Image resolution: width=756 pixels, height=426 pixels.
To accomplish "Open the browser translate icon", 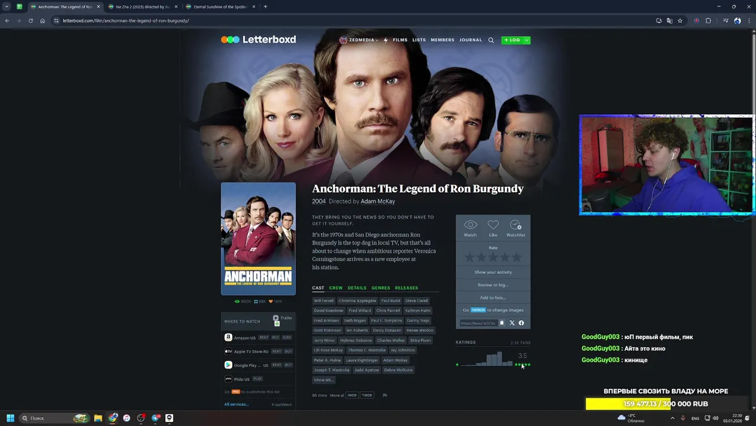I will click(x=670, y=21).
